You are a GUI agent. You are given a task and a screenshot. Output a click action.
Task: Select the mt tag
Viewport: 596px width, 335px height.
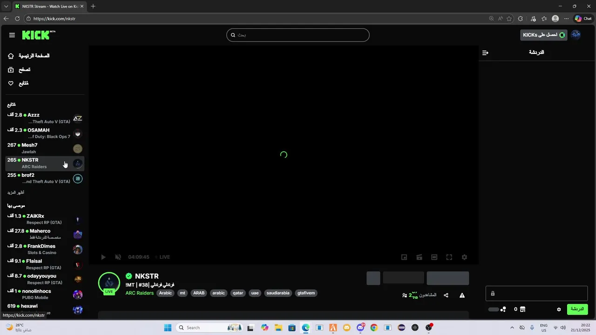pos(183,293)
